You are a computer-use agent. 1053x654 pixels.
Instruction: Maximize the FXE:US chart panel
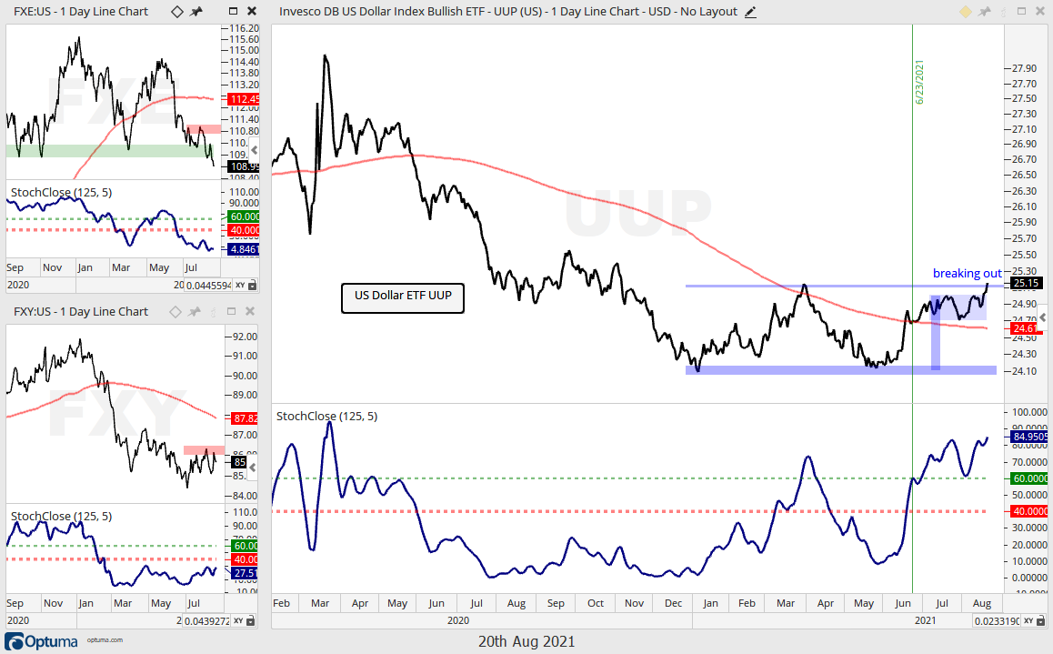tap(233, 11)
